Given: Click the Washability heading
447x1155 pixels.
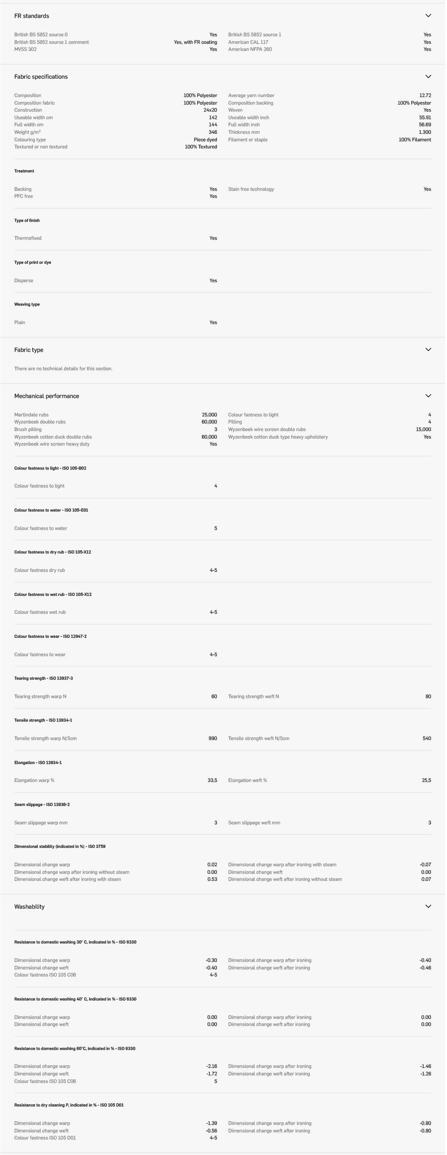Looking at the screenshot, I should tap(29, 907).
